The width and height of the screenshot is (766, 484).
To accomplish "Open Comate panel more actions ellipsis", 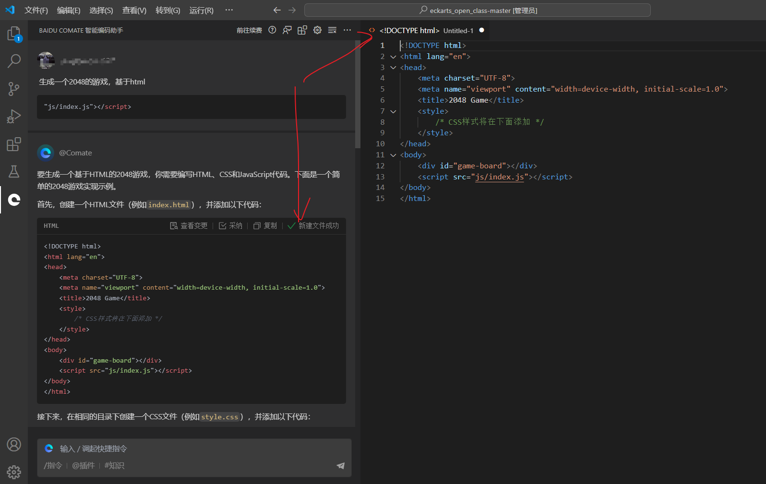I will (347, 30).
